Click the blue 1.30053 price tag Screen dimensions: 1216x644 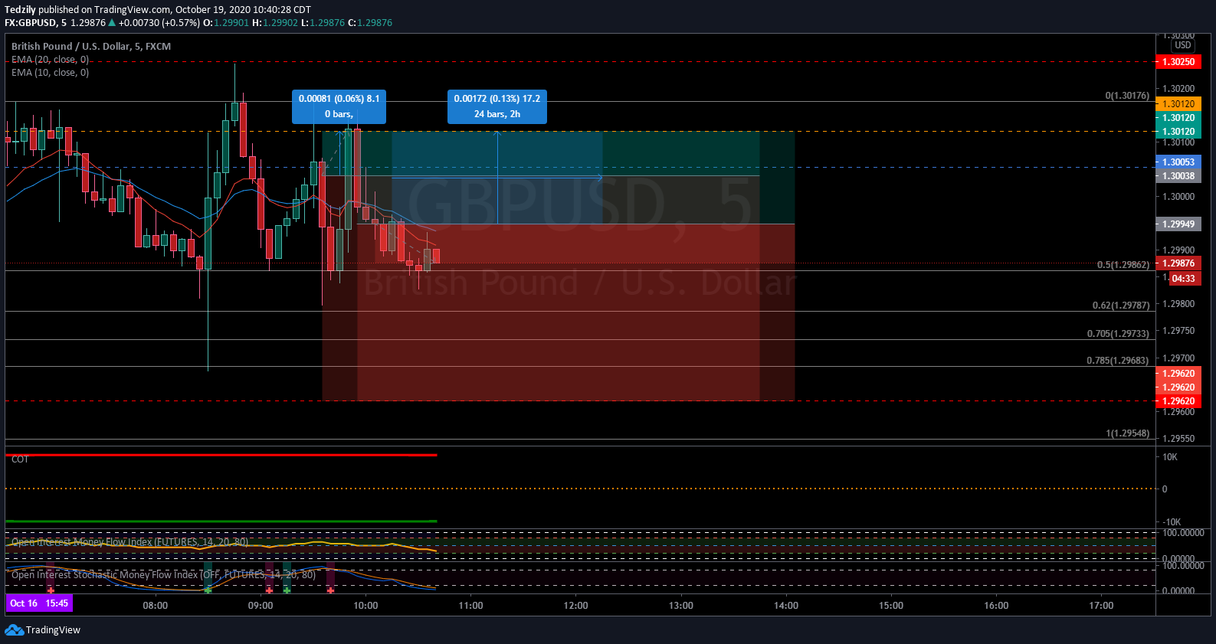1178,162
